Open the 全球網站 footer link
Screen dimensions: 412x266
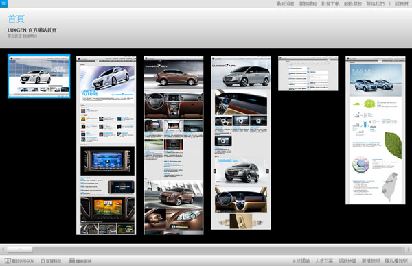[301, 261]
